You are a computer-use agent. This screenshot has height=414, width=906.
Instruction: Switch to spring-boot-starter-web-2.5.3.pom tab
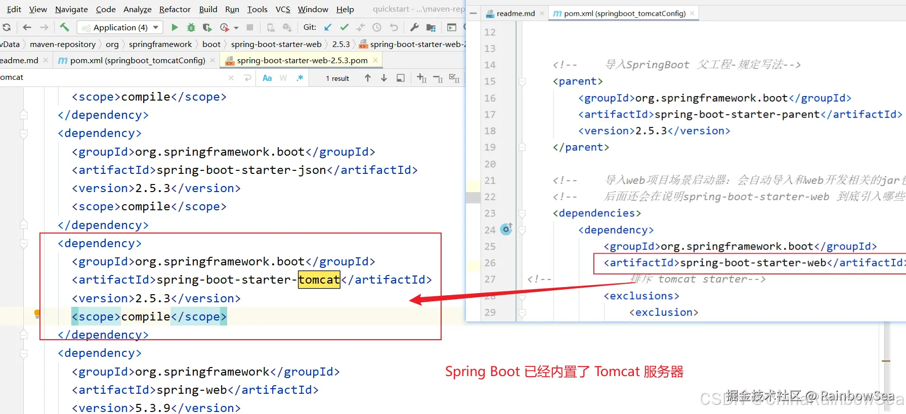click(302, 61)
